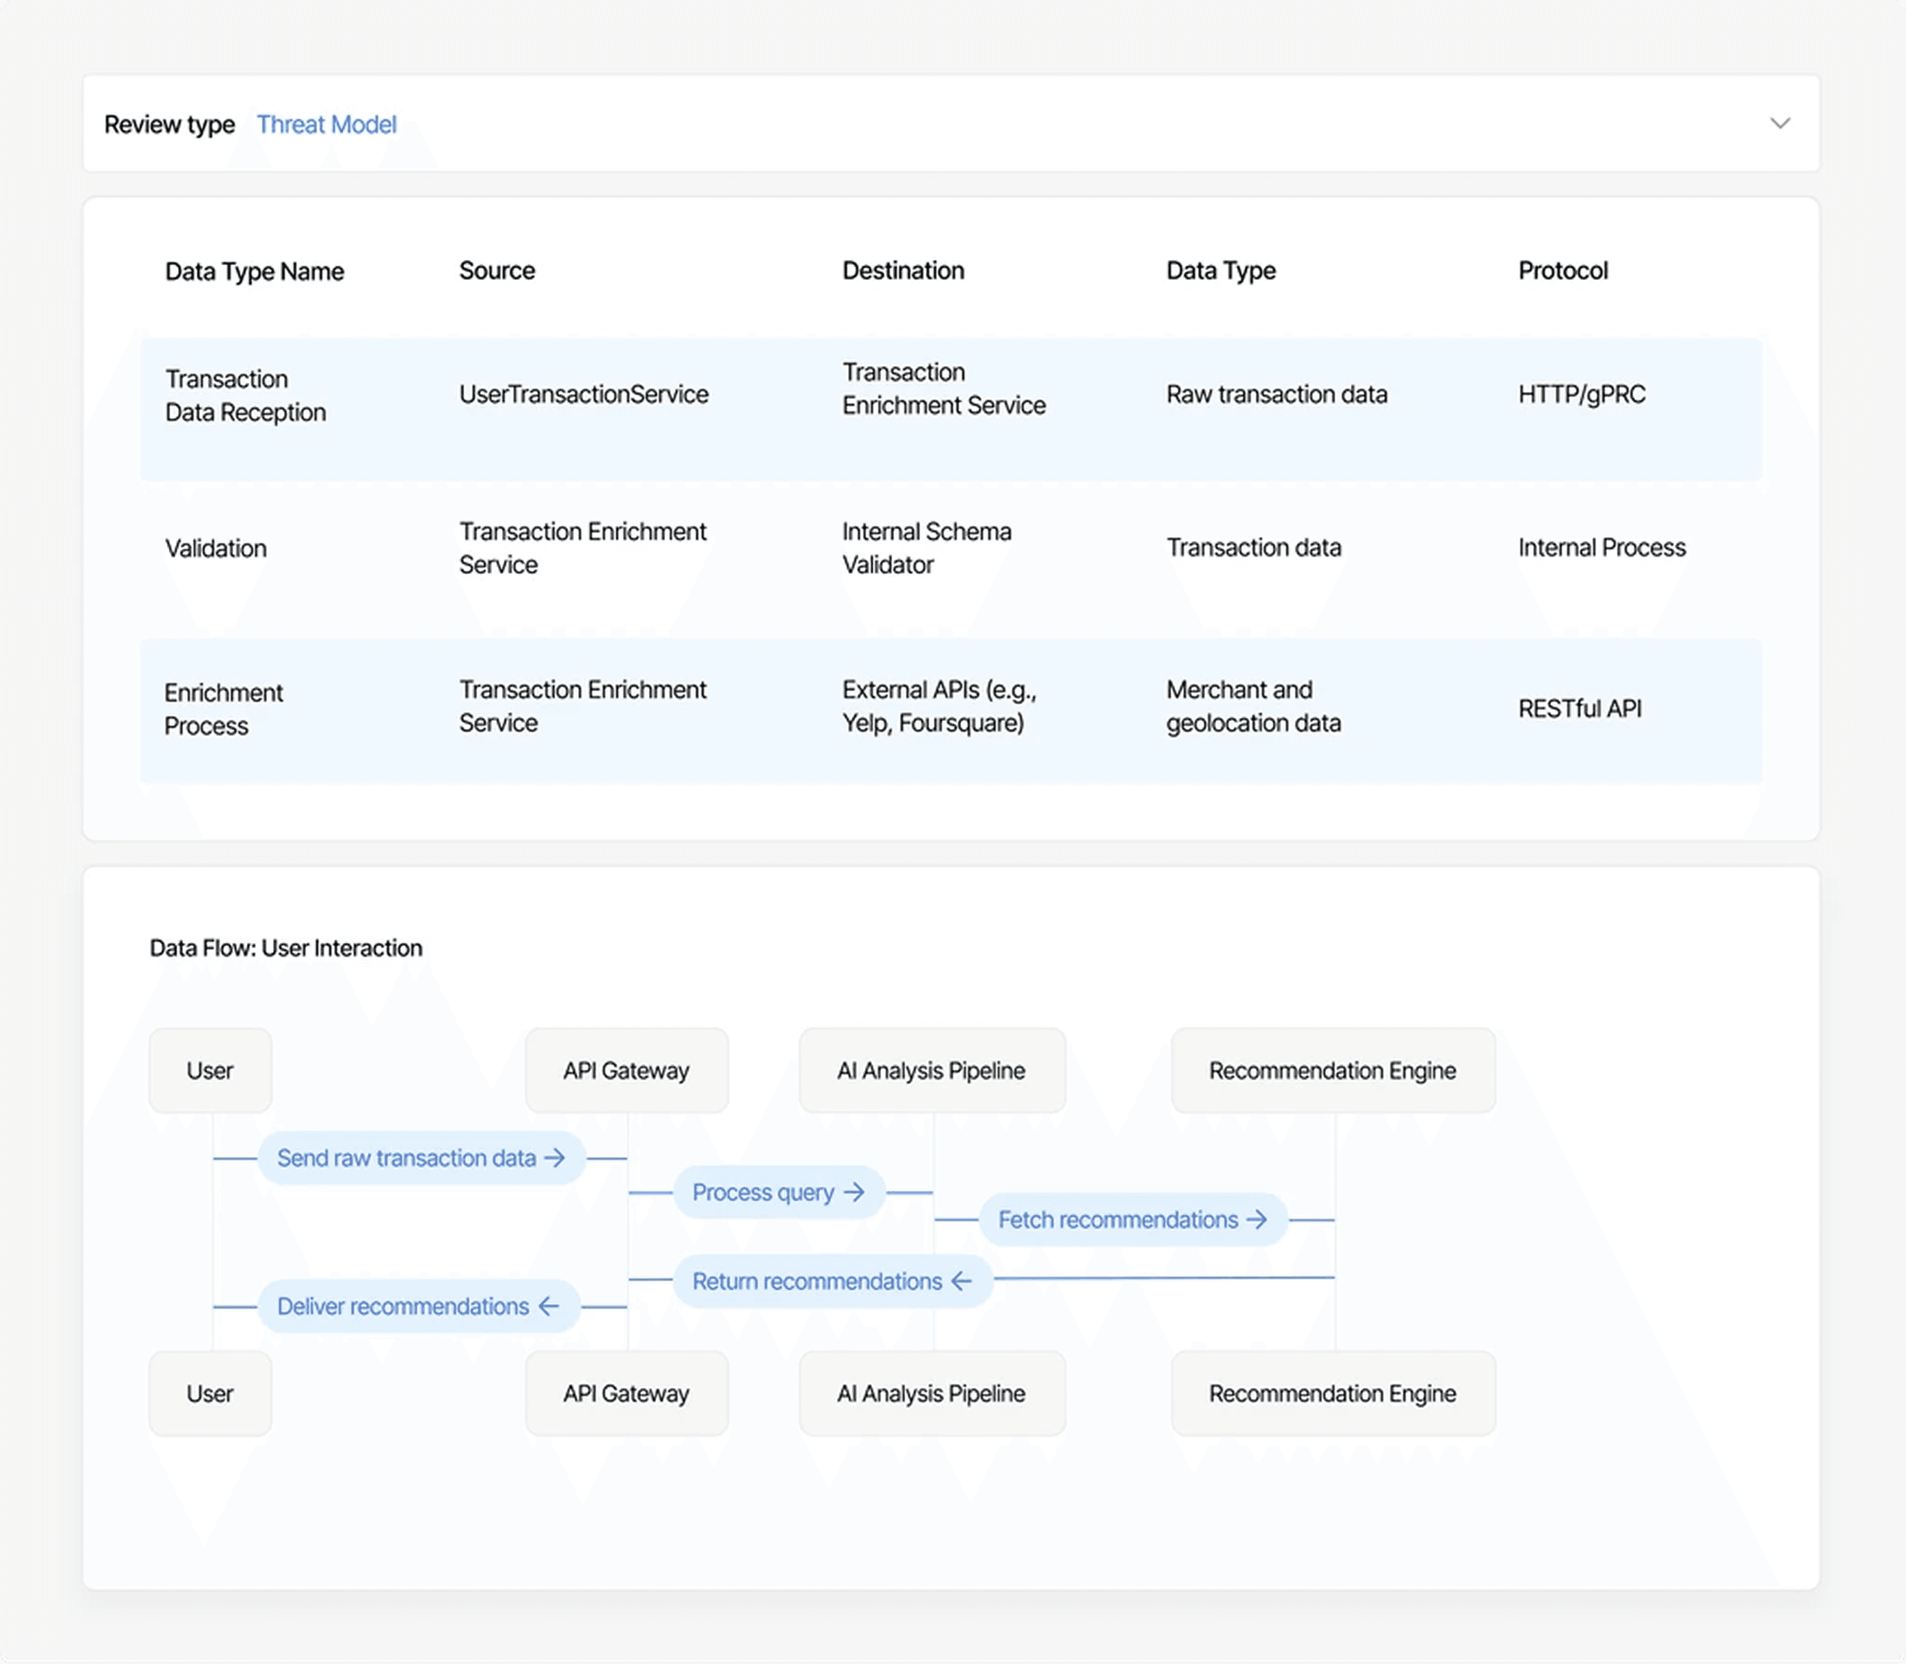Click the top User node box
The height and width of the screenshot is (1664, 1906).
[x=210, y=1071]
